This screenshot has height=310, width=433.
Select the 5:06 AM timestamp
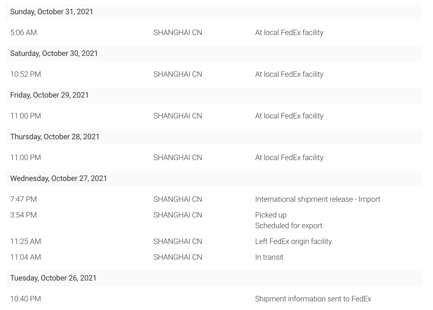tap(24, 33)
